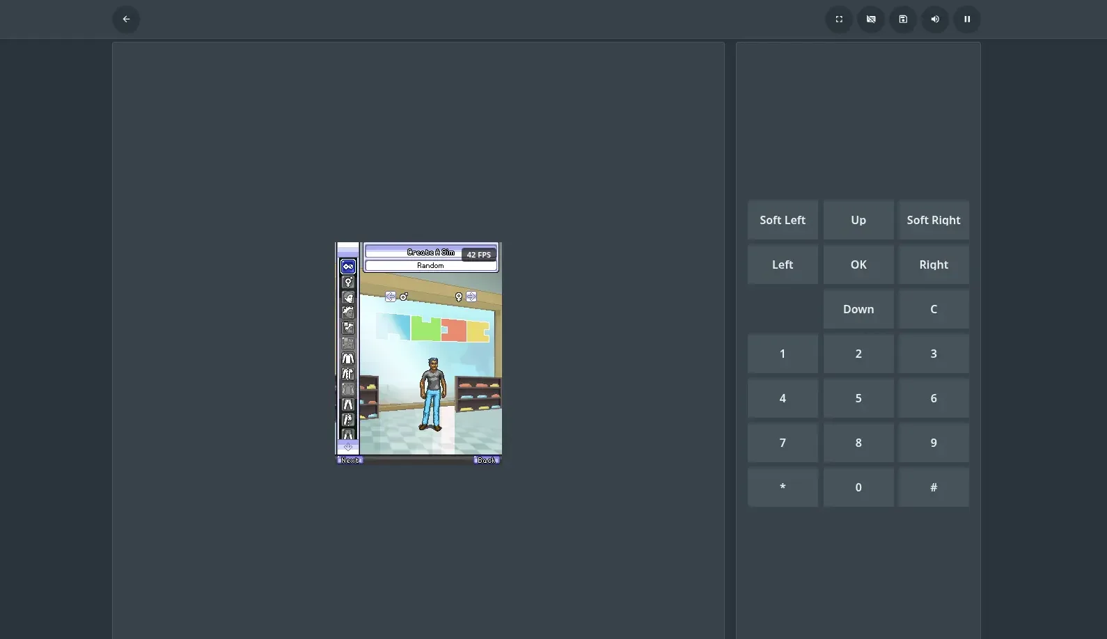This screenshot has width=1107, height=639.
Task: Hide the on-screen keypad
Action: pyautogui.click(x=871, y=19)
